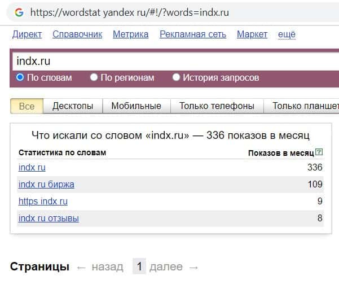Select the "По словам" radio button
The image size is (339, 293).
coord(20,77)
